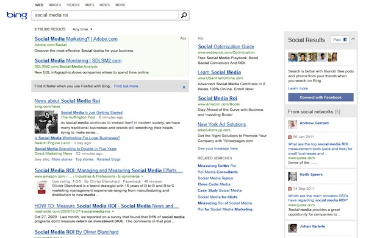Open the top social media ROI measurement tools post
Screen dimensions: 366x238
click(x=320, y=149)
